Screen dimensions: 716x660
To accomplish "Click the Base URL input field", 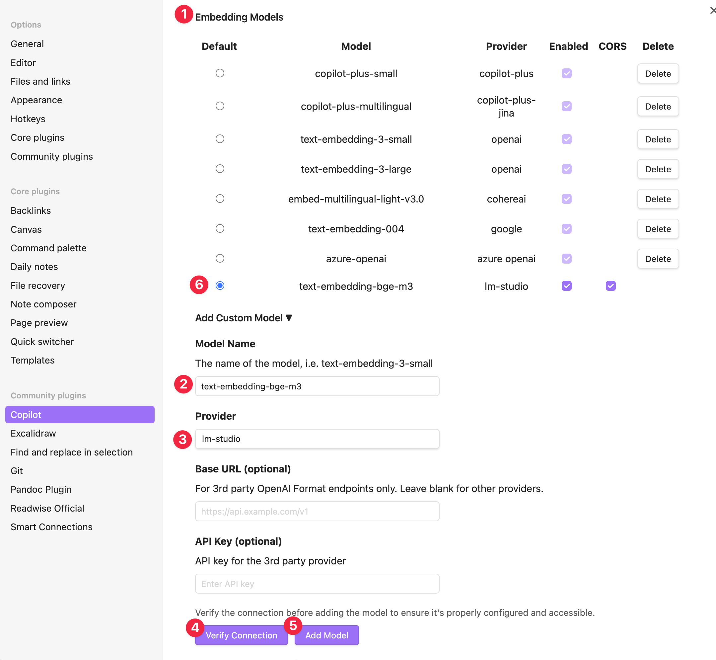I will [317, 511].
